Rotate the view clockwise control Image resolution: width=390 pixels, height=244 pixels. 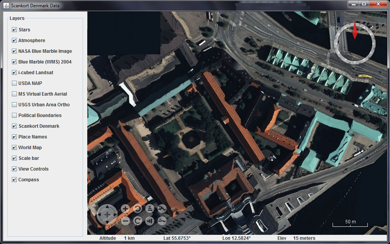pyautogui.click(x=138, y=221)
